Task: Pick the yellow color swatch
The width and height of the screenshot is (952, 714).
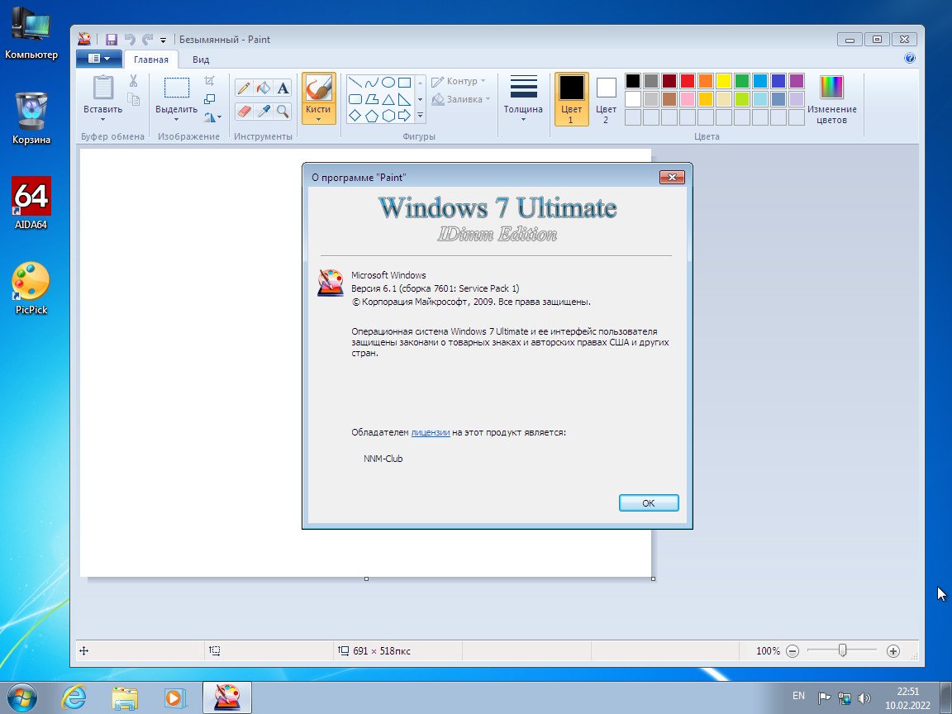Action: point(724,81)
